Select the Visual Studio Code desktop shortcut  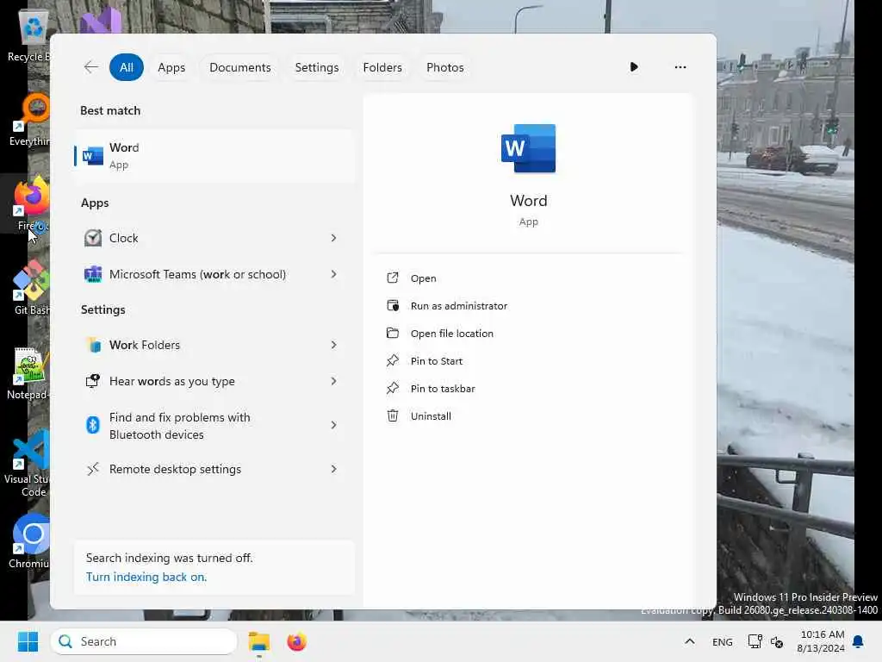click(x=27, y=463)
